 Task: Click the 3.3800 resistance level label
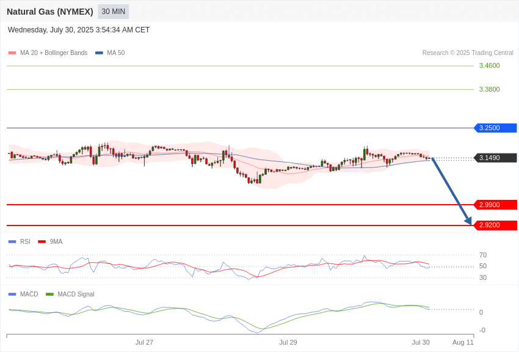(490, 89)
